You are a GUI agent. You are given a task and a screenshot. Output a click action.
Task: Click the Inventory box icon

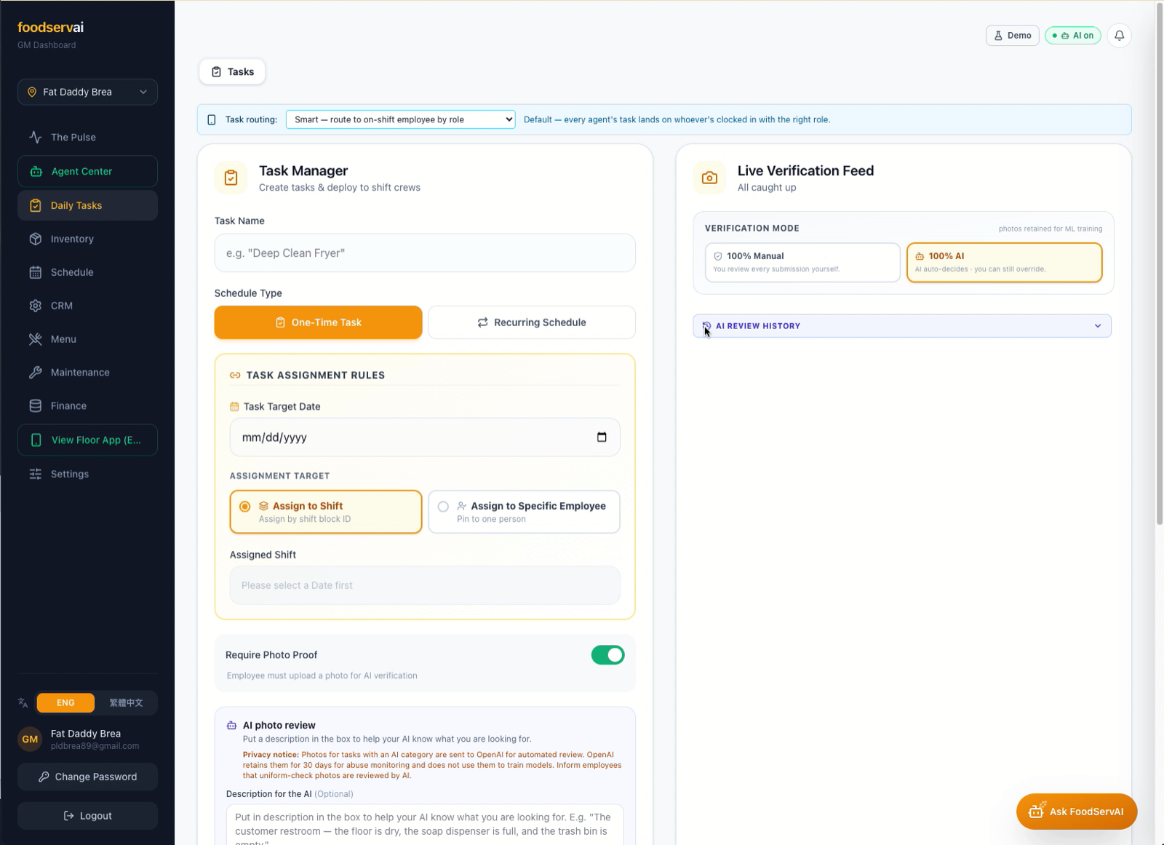[x=35, y=239]
